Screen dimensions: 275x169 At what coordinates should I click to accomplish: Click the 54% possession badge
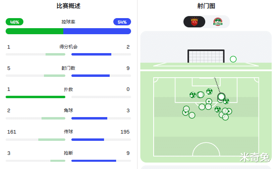122,22
